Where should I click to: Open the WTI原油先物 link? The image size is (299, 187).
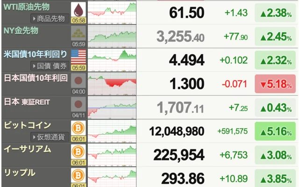(26, 7)
